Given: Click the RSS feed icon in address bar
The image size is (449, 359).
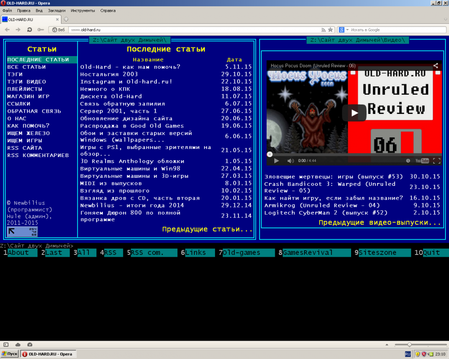Looking at the screenshot, I should coord(323,30).
